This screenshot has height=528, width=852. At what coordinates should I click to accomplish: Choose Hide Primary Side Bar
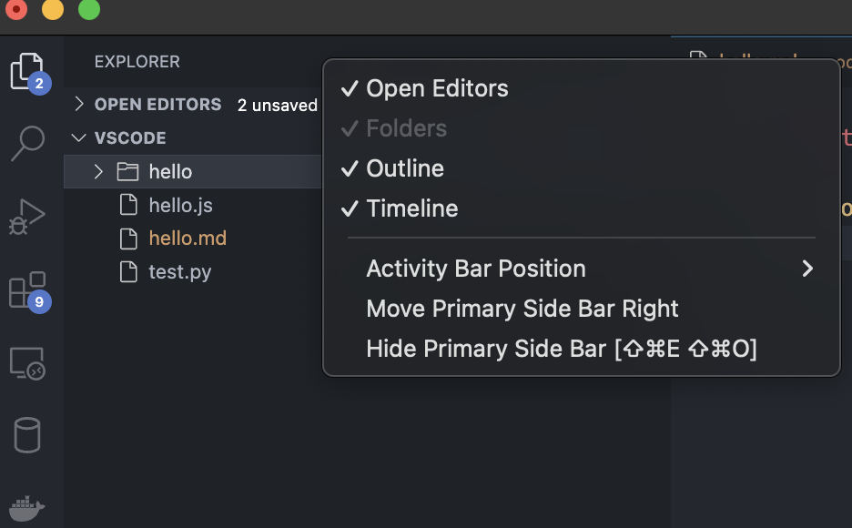tap(582, 349)
